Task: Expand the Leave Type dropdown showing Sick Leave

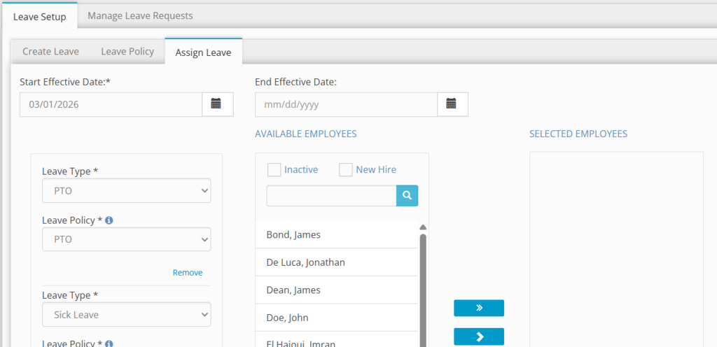Action: click(x=127, y=315)
